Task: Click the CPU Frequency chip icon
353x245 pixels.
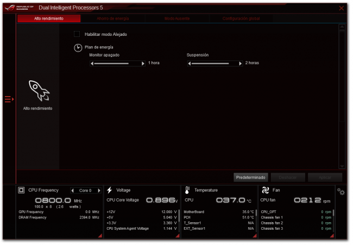Action: 21,190
